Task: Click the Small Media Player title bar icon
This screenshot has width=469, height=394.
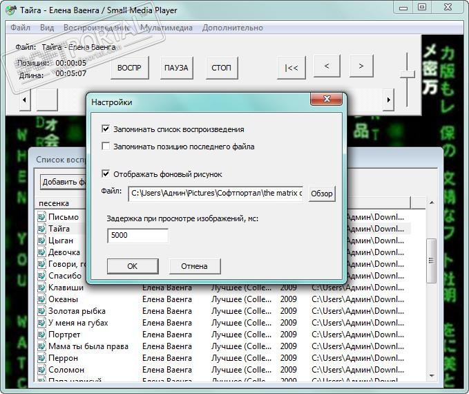Action: click(x=11, y=10)
